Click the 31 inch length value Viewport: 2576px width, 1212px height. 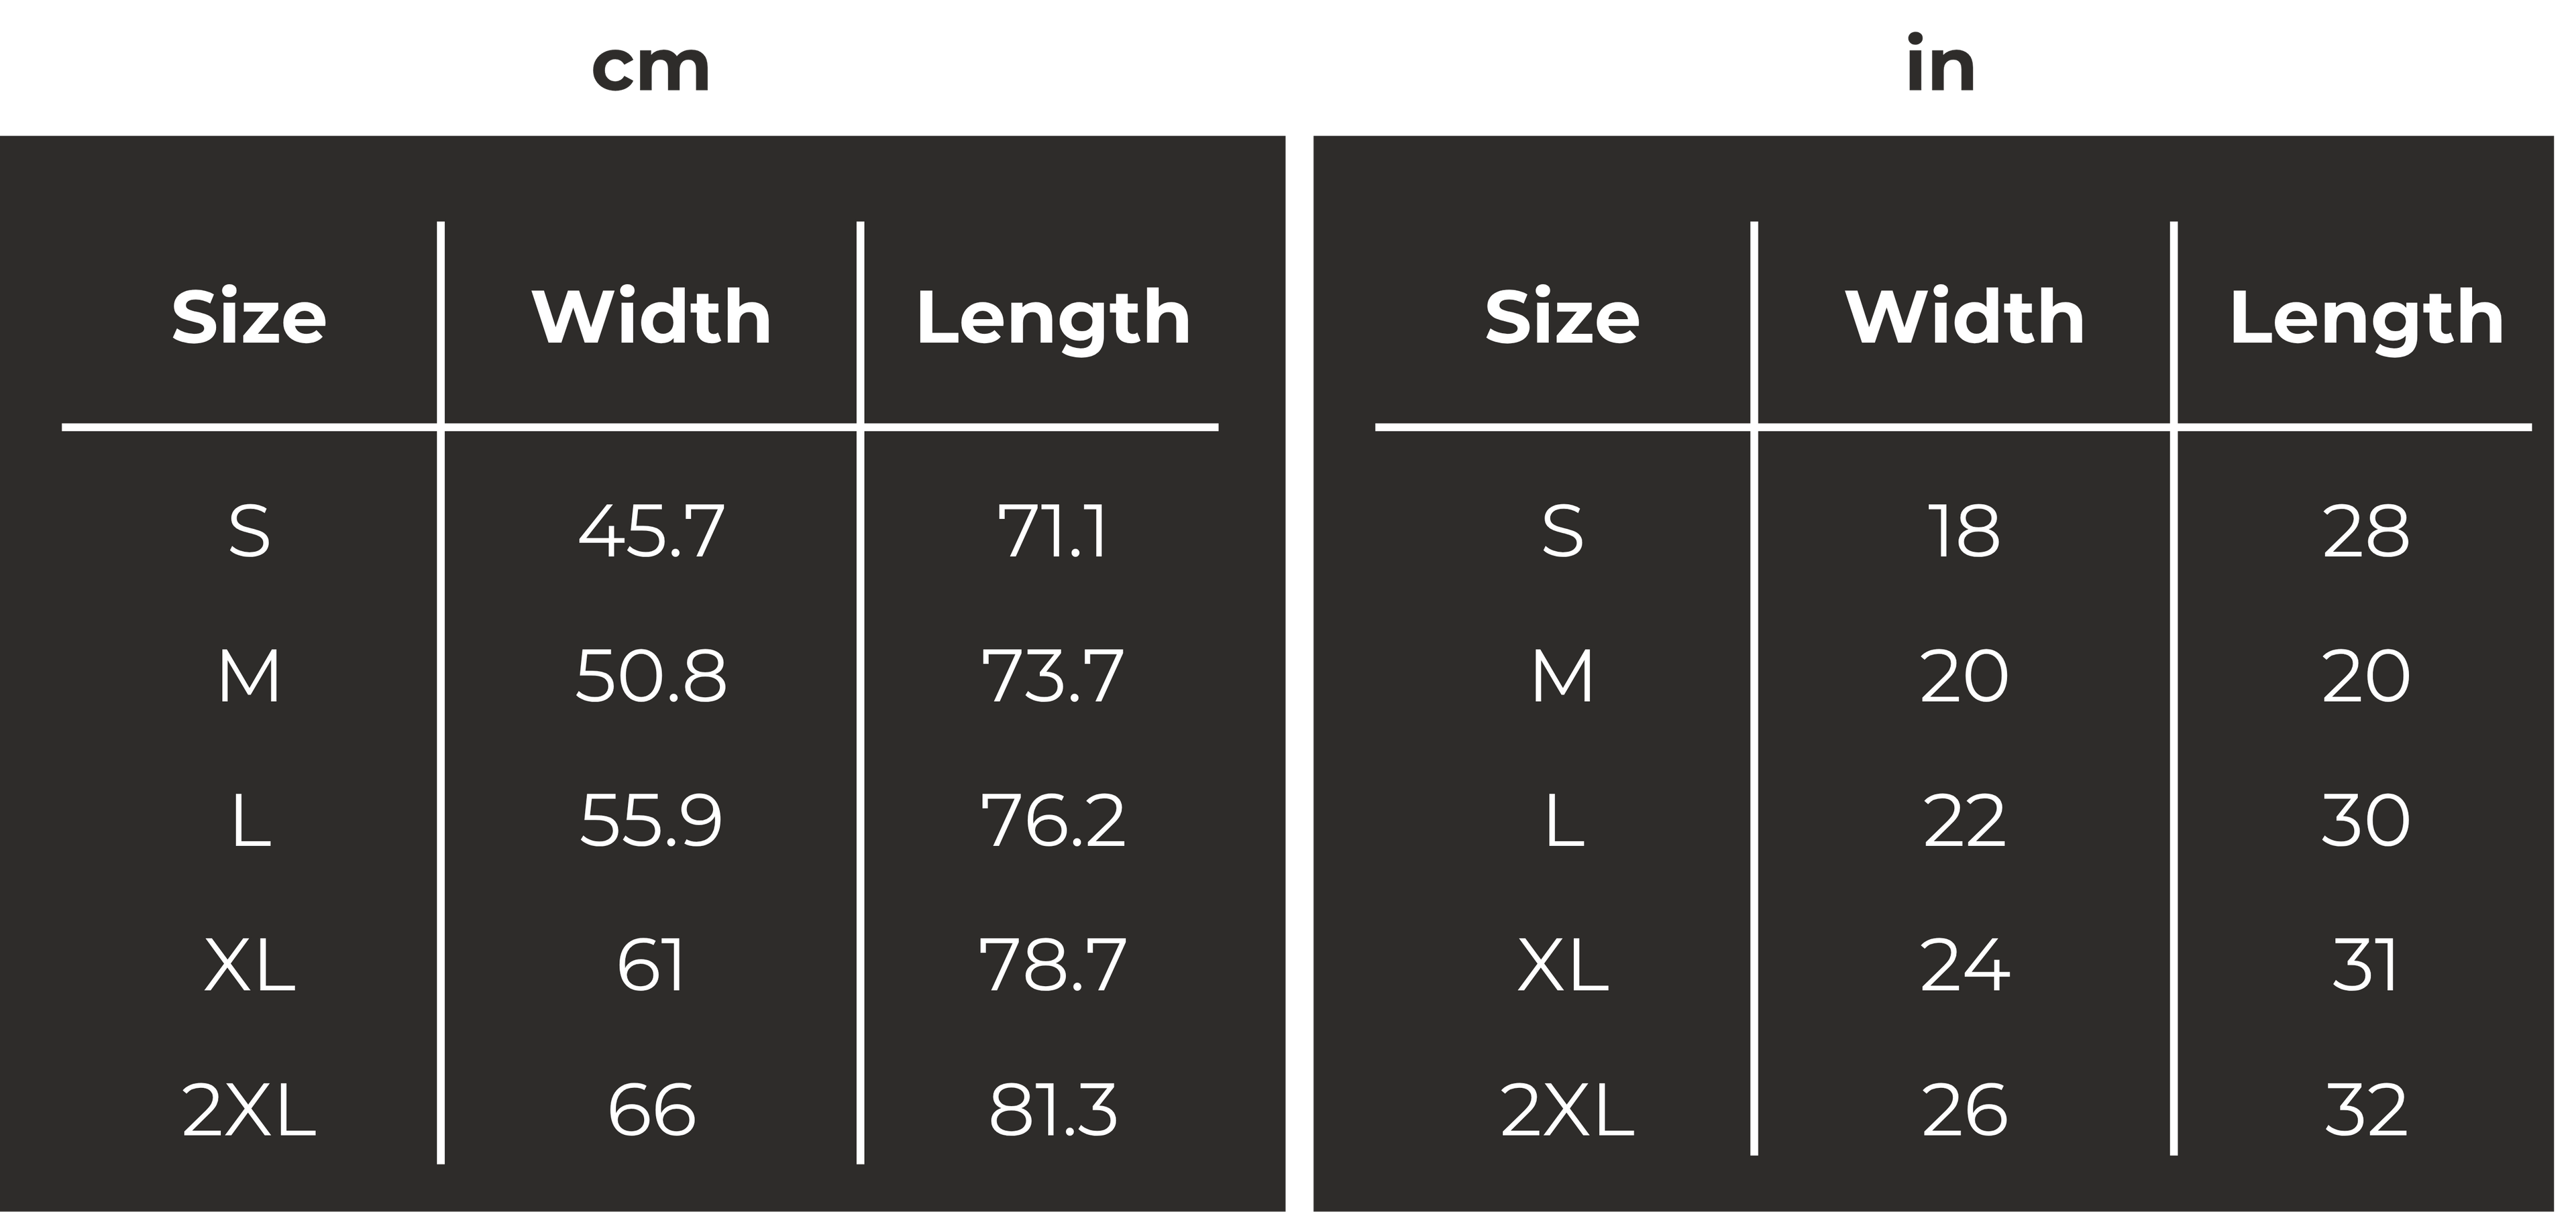2366,966
